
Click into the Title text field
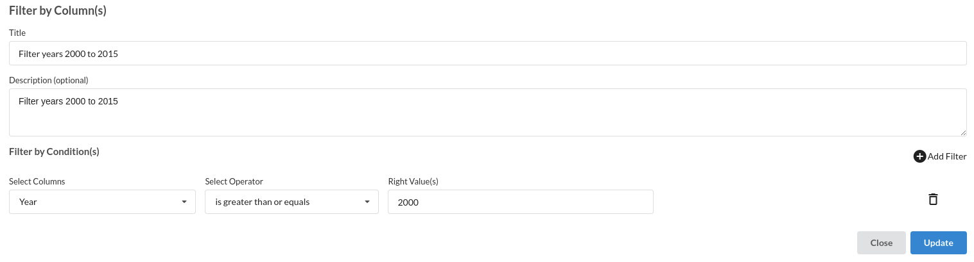pyautogui.click(x=488, y=54)
